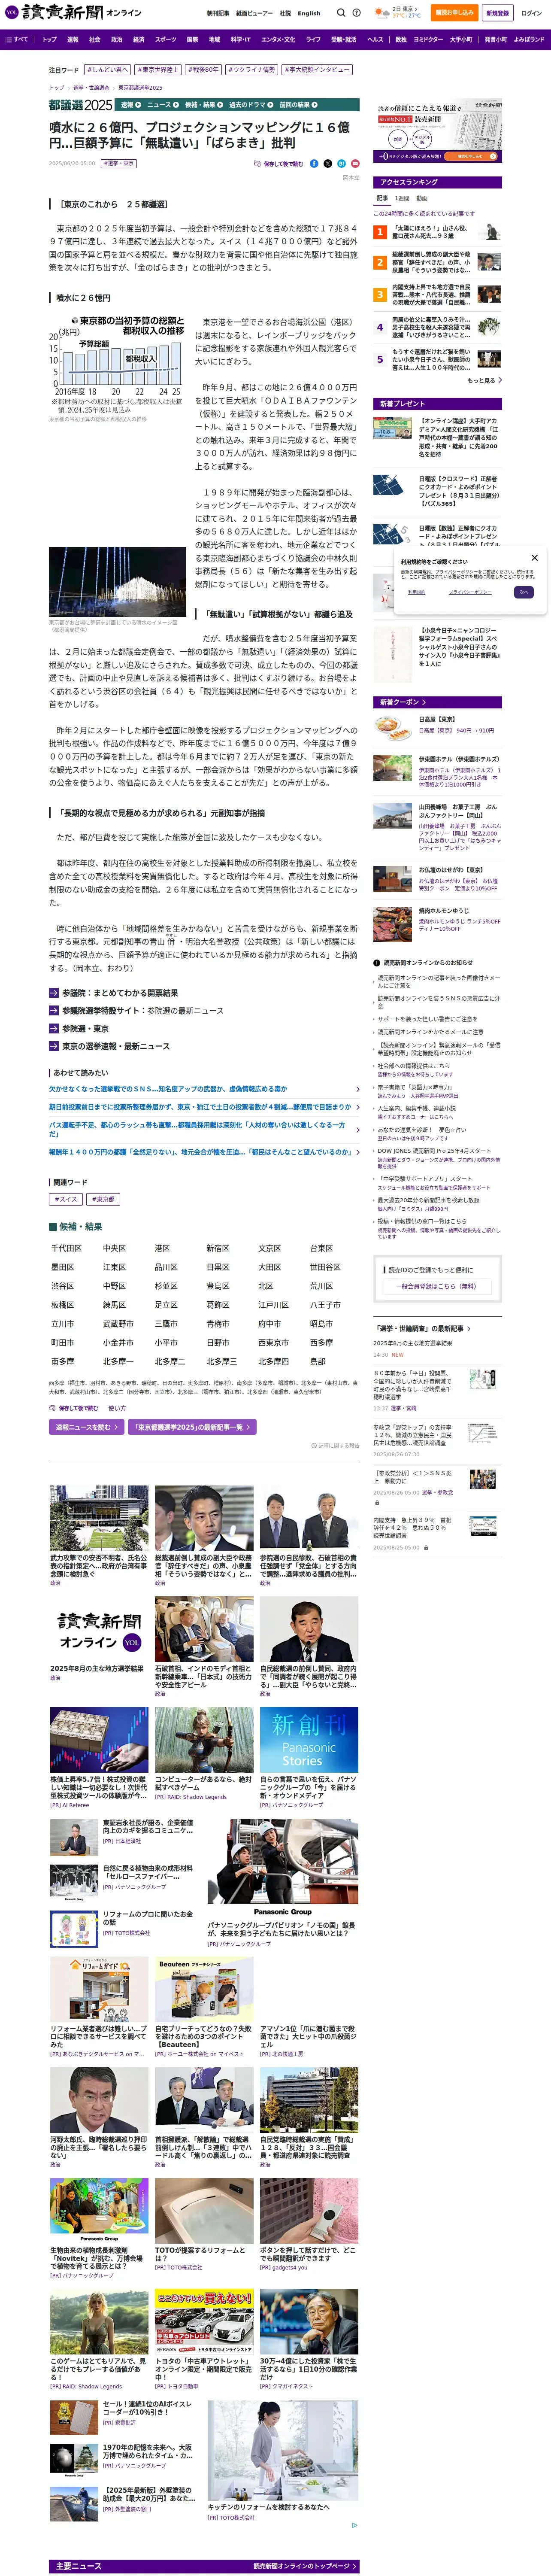This screenshot has width=551, height=2576.
Task: Click the ad choices icon below ads
Action: tap(354, 2524)
